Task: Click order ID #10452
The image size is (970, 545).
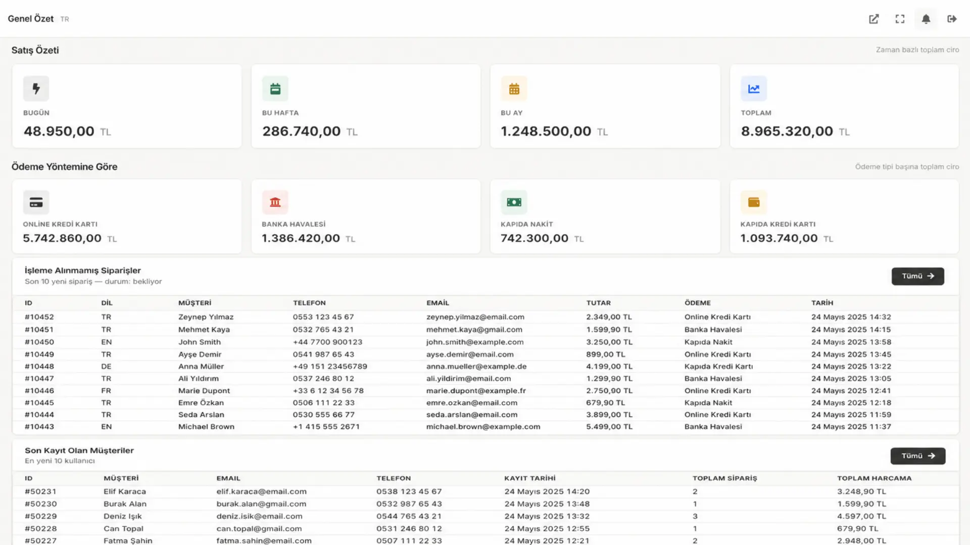Action: click(39, 317)
